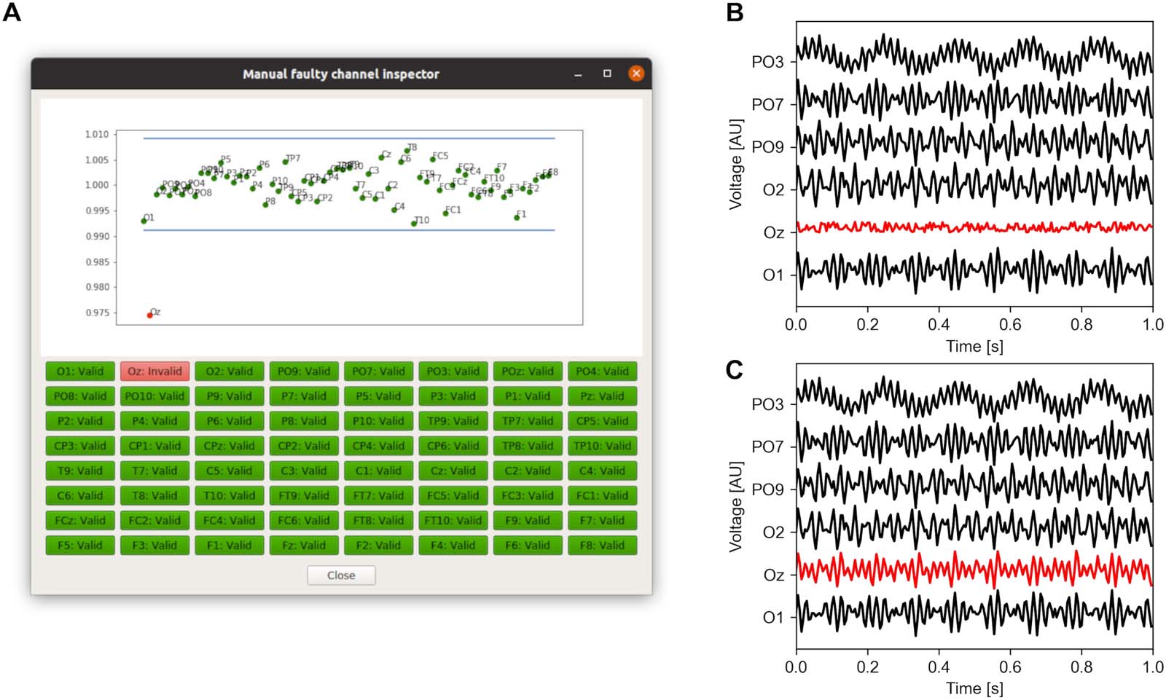
Task: Mark channel P4 via its Valid button
Action: [x=154, y=421]
